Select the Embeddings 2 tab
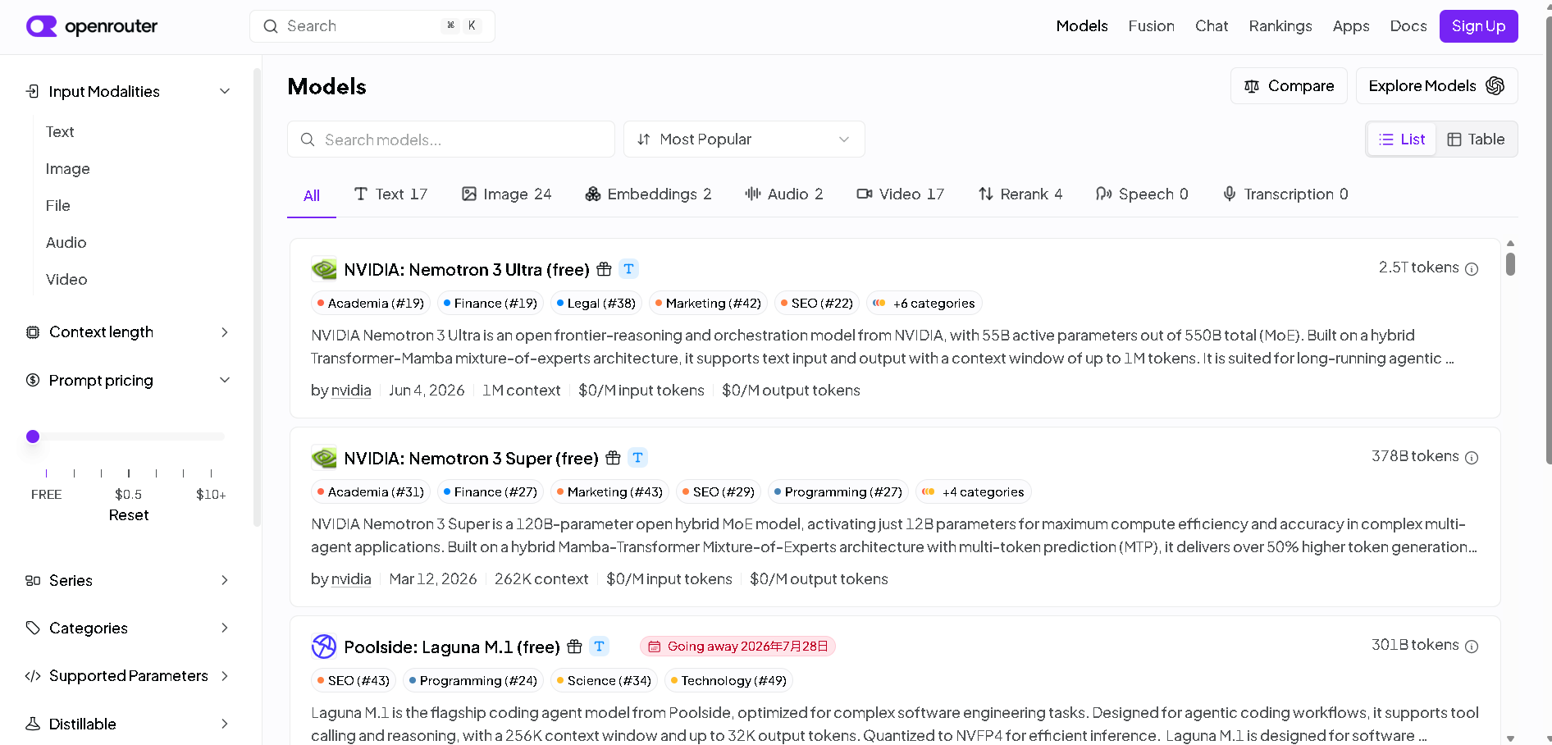Viewport: 1552px width, 745px height. [648, 194]
